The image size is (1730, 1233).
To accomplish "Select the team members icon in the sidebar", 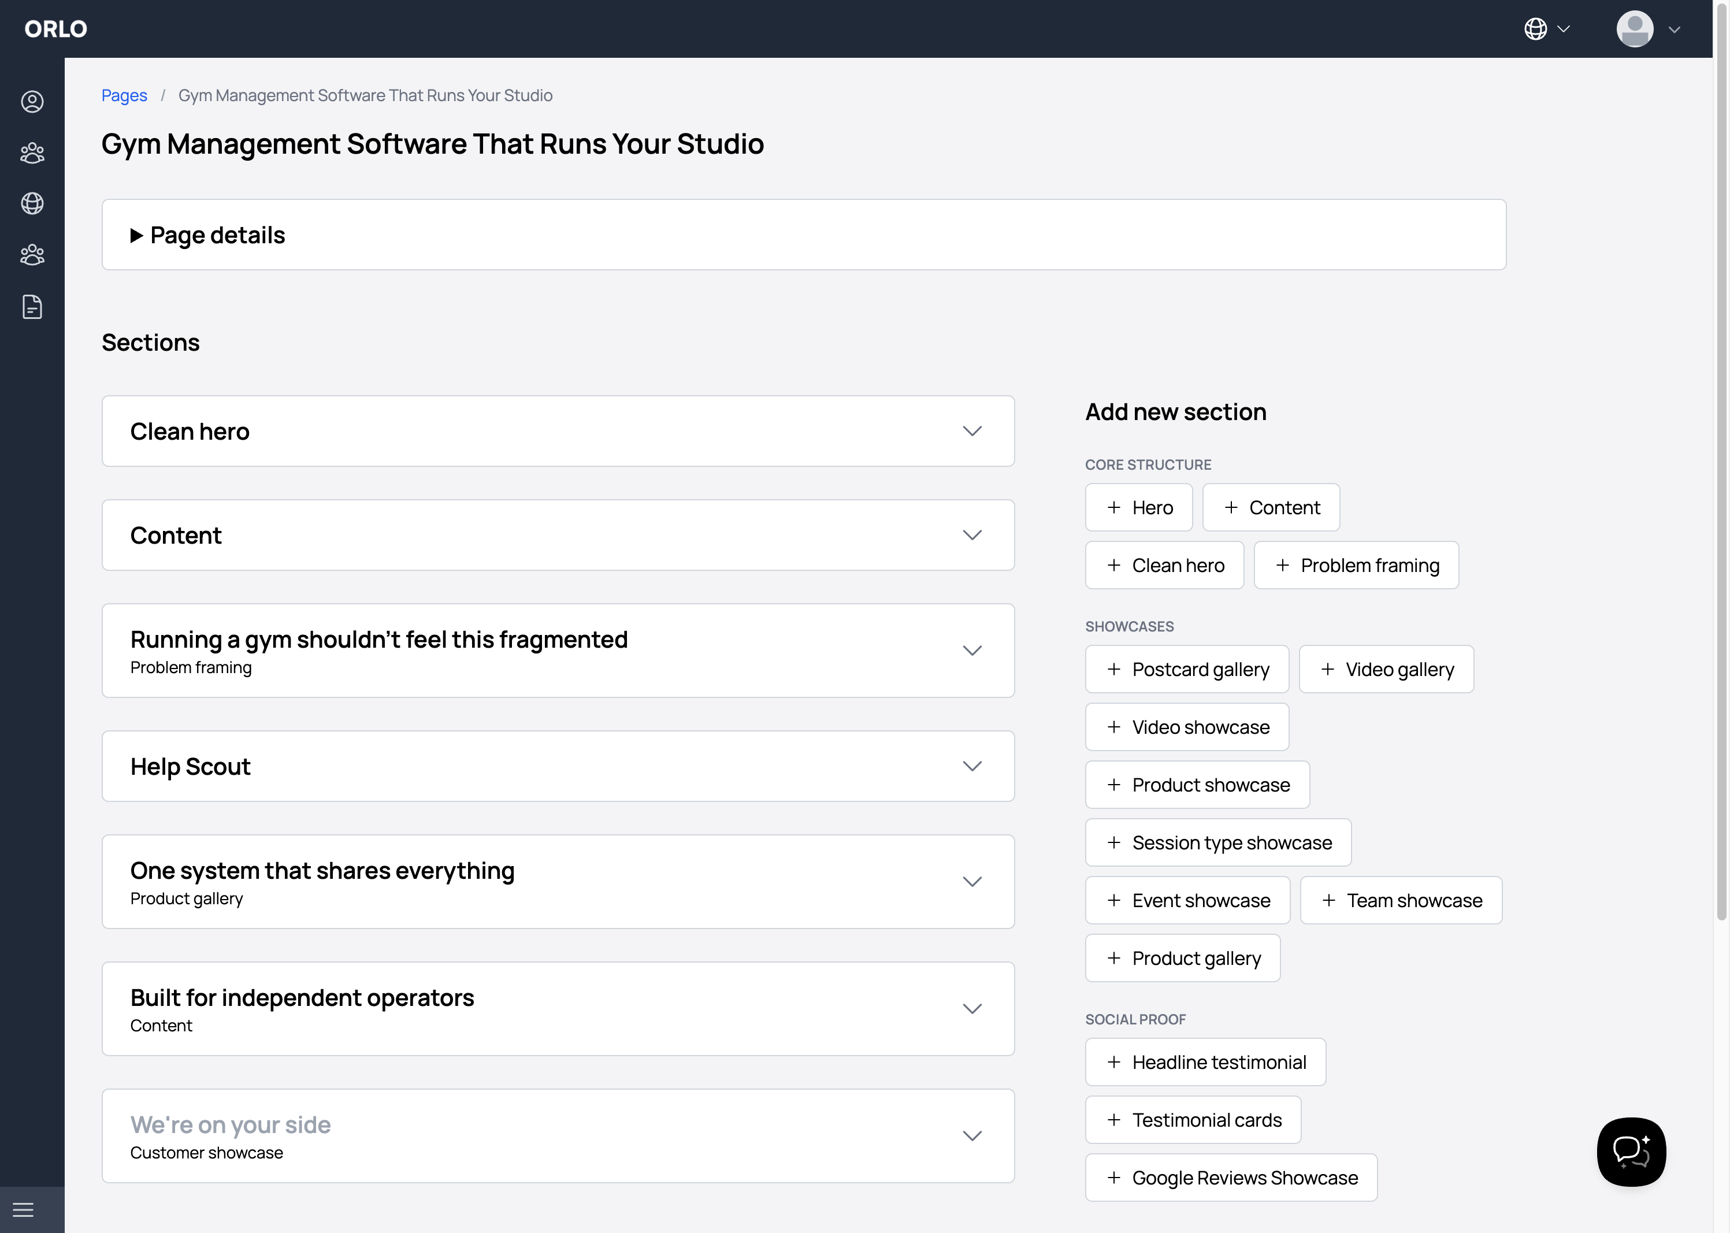I will (32, 152).
